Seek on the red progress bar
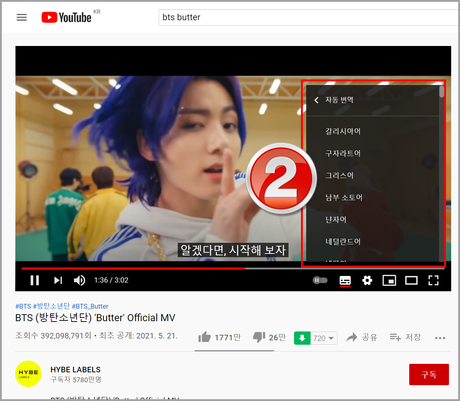 (x=133, y=269)
